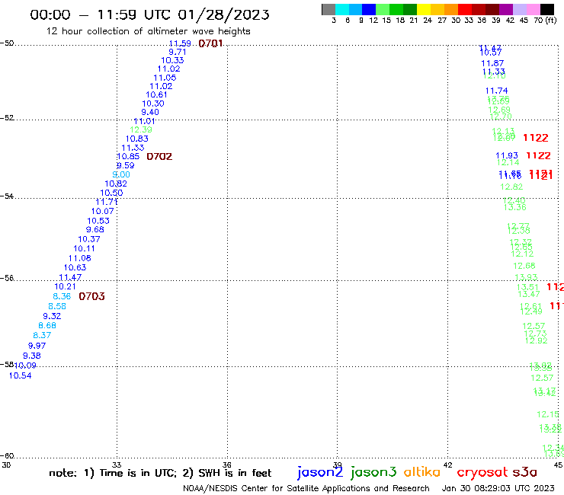Click the latitude axis label '-54'

point(7,196)
